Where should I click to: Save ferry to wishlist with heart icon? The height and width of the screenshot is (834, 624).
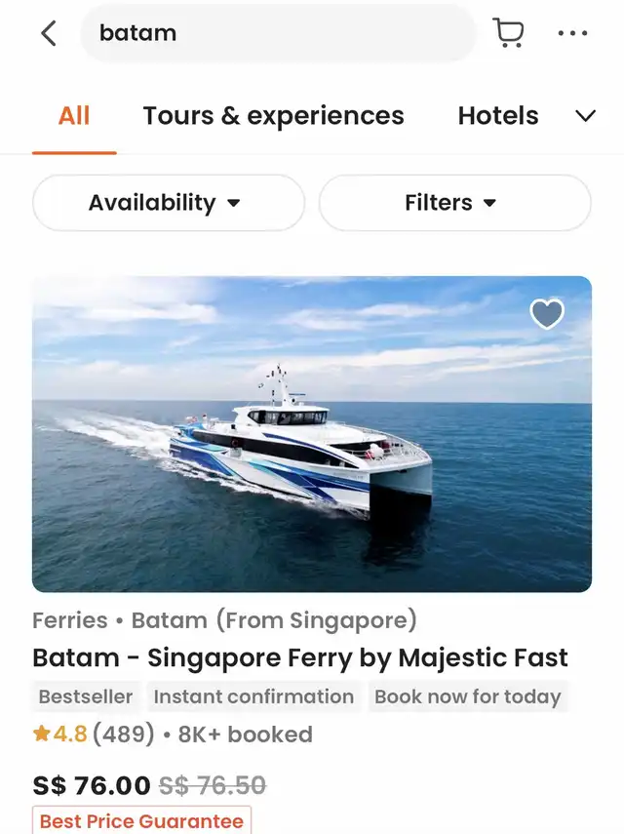[x=547, y=313]
